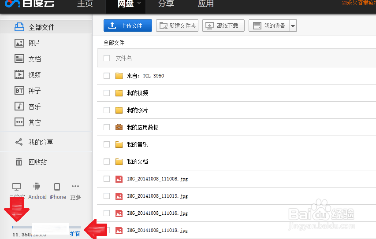
Task: Open the 其它 others category icon
Action: pyautogui.click(x=19, y=122)
